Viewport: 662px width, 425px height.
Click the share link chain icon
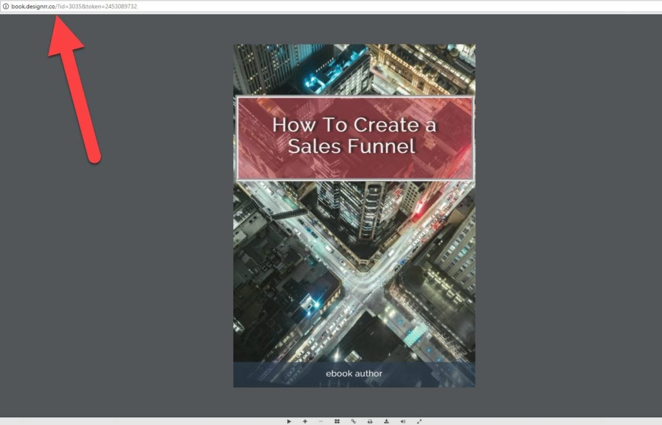352,420
